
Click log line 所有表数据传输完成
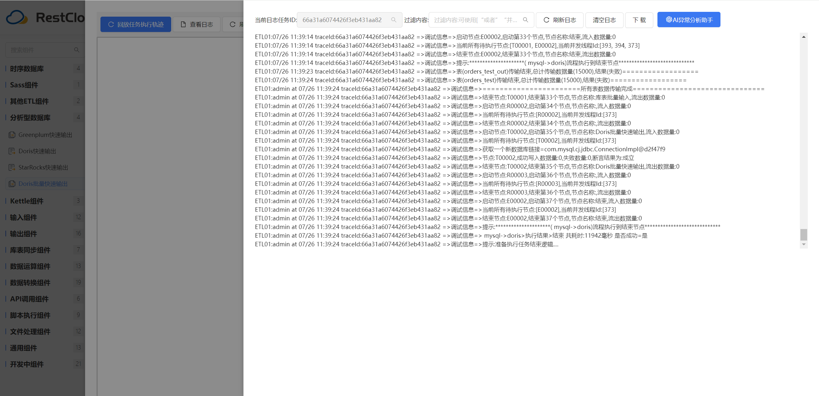pyautogui.click(x=510, y=89)
